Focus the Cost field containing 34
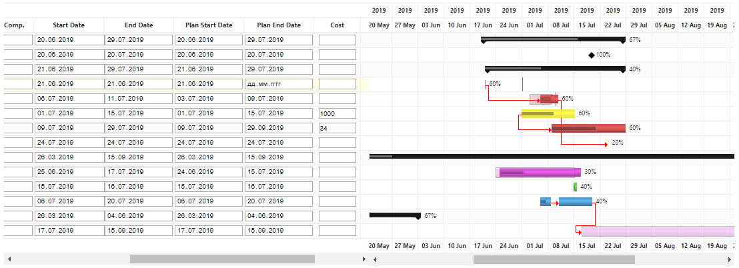This screenshot has width=739, height=268. [337, 128]
